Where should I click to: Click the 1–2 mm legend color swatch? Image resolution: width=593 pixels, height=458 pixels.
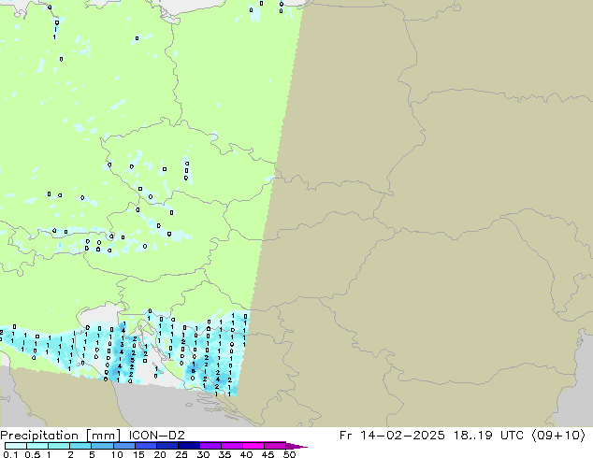pos(59,446)
